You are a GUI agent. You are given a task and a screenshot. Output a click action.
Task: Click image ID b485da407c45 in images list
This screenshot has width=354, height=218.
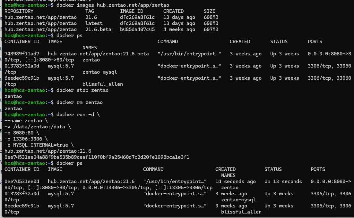click(137, 29)
